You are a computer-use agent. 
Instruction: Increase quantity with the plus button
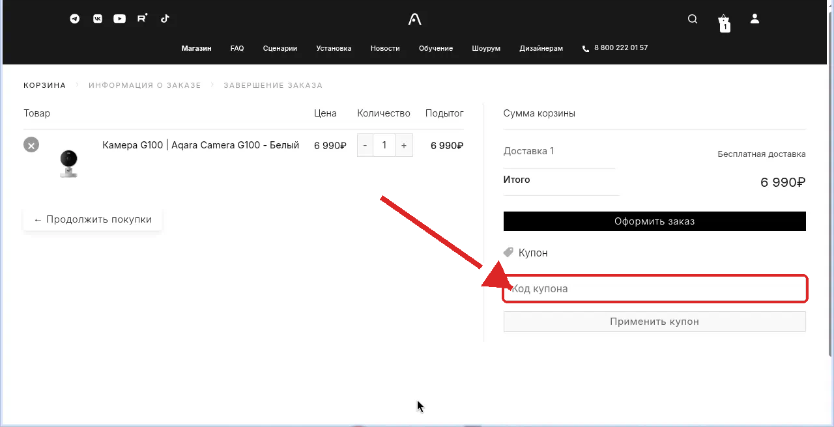tap(404, 145)
